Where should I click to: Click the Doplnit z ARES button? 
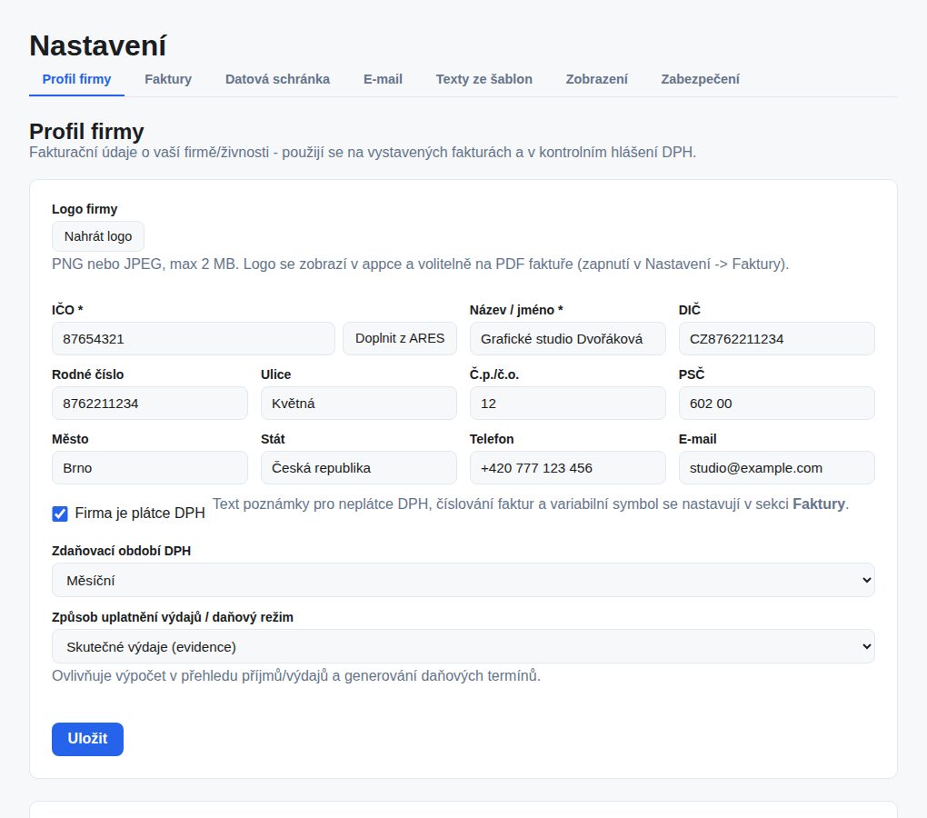(x=400, y=339)
